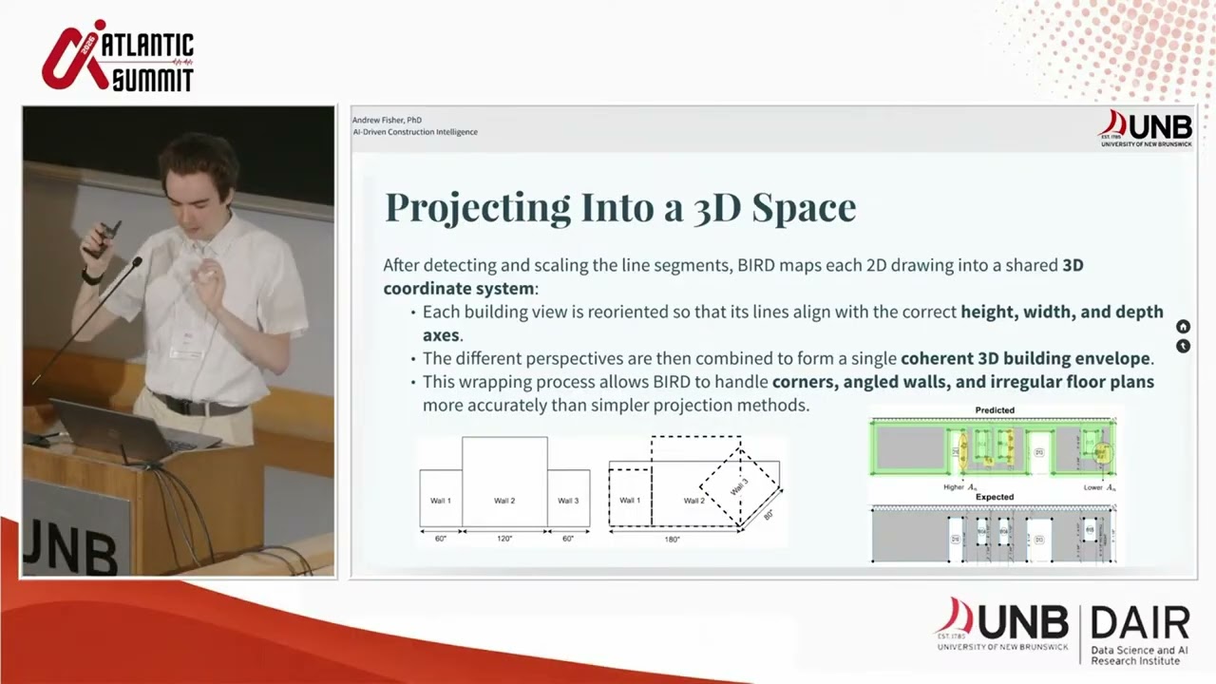This screenshot has width=1216, height=684.
Task: Click the Atlantic AI Summit logo
Action: pyautogui.click(x=118, y=56)
